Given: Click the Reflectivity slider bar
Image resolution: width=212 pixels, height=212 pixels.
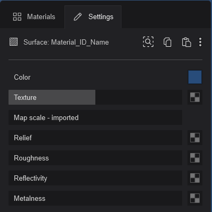Looking at the screenshot, I should [x=95, y=178].
